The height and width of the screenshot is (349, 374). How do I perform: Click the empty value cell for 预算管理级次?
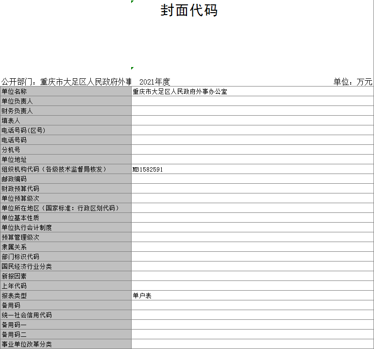point(253,237)
